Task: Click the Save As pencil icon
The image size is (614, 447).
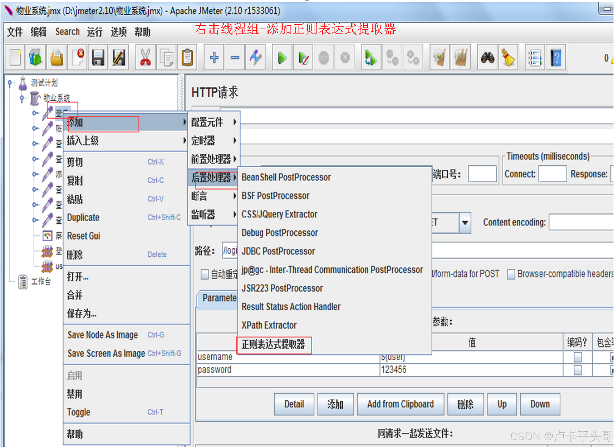Action: 119,58
